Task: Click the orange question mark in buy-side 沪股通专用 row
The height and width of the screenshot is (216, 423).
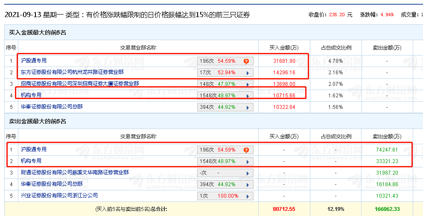Action: pyautogui.click(x=246, y=61)
